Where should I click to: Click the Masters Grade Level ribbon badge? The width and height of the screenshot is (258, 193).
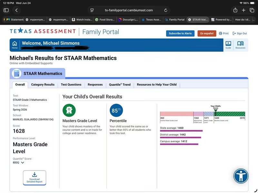pyautogui.click(x=69, y=110)
